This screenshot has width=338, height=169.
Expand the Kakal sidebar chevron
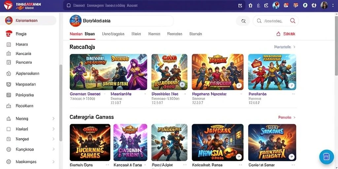click(53, 129)
